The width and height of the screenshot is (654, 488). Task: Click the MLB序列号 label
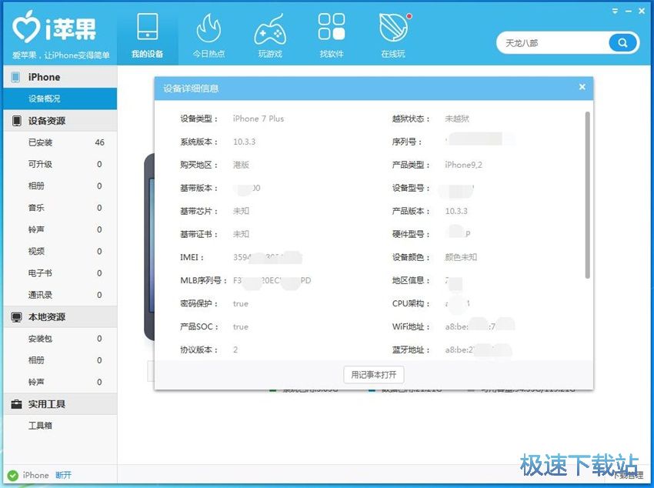coord(204,280)
